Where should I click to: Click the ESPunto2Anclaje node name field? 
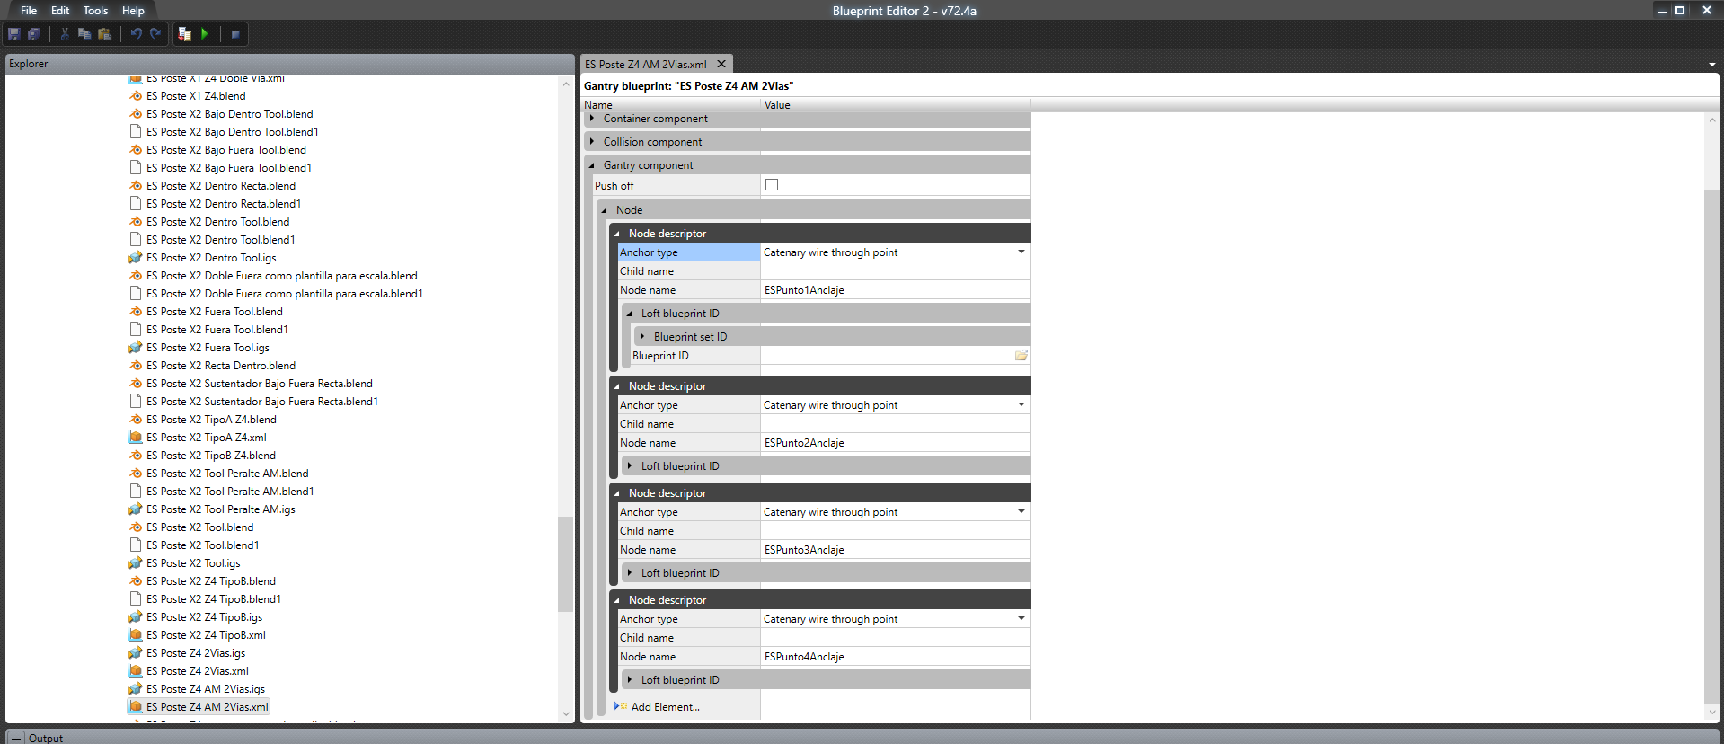895,443
